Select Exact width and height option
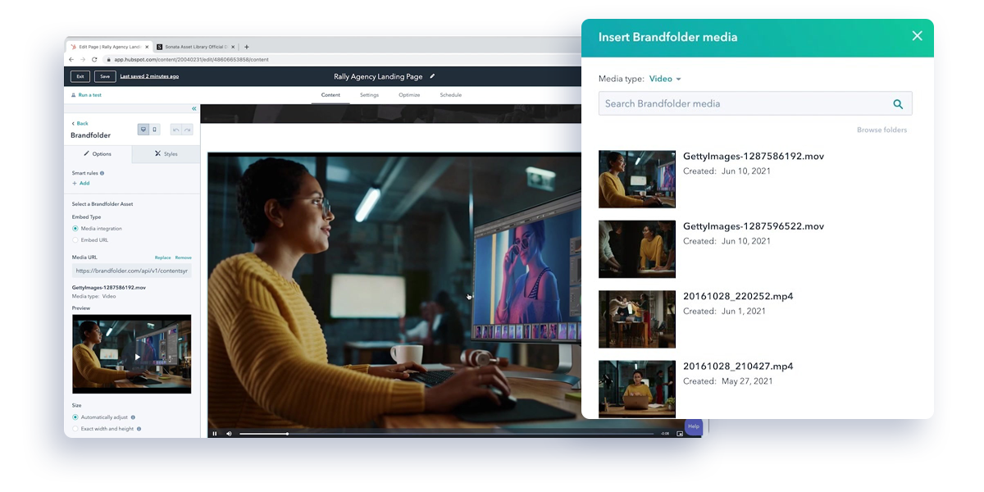This screenshot has height=492, width=984. [x=75, y=429]
